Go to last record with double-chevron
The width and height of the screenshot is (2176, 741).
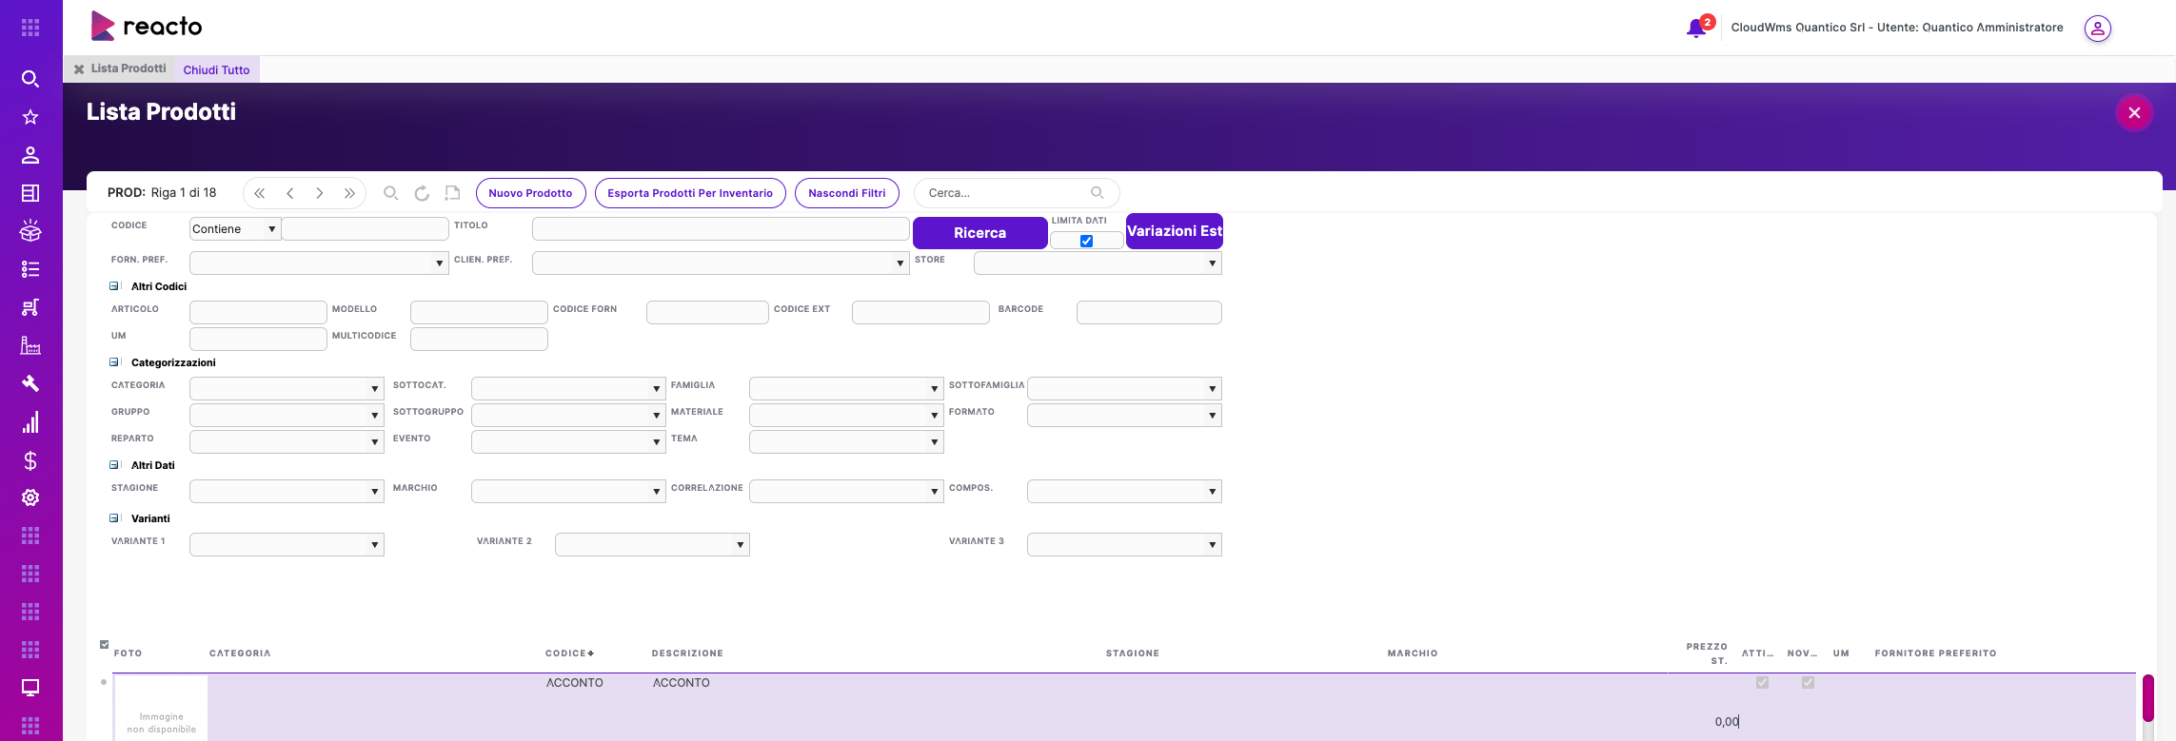click(x=349, y=193)
